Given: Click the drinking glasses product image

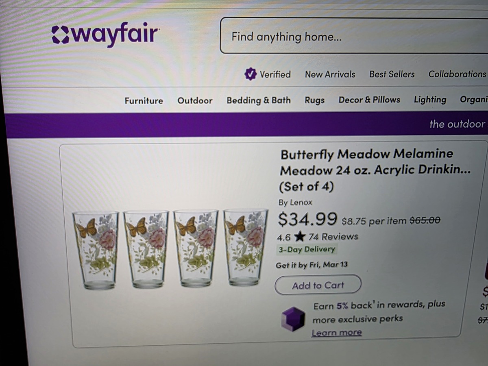Looking at the screenshot, I should coord(170,248).
